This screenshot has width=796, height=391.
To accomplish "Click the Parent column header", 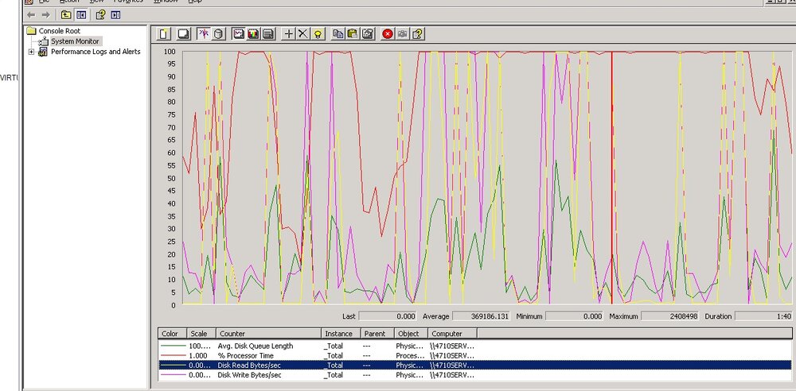I will tap(377, 334).
